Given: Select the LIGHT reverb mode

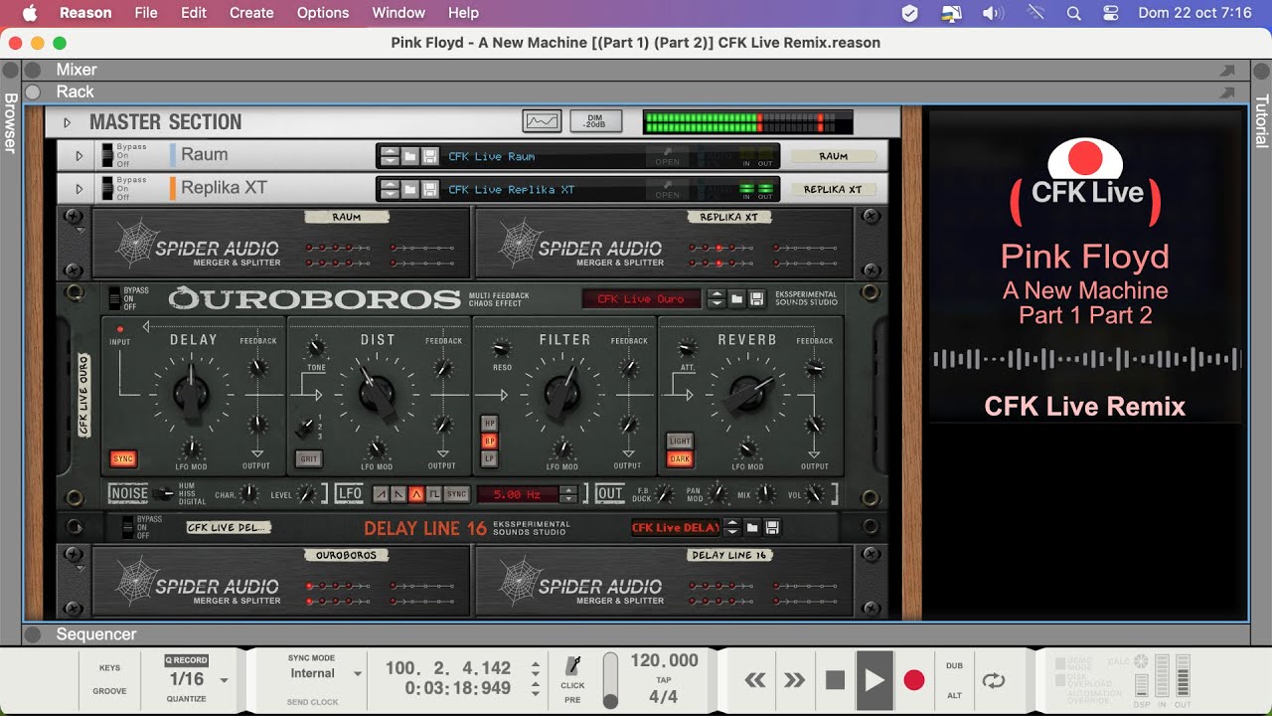Looking at the screenshot, I should click(680, 441).
